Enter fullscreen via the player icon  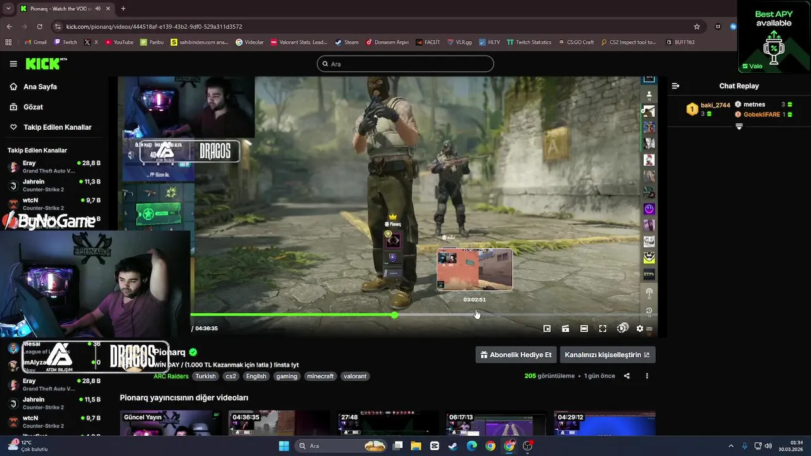(x=603, y=329)
